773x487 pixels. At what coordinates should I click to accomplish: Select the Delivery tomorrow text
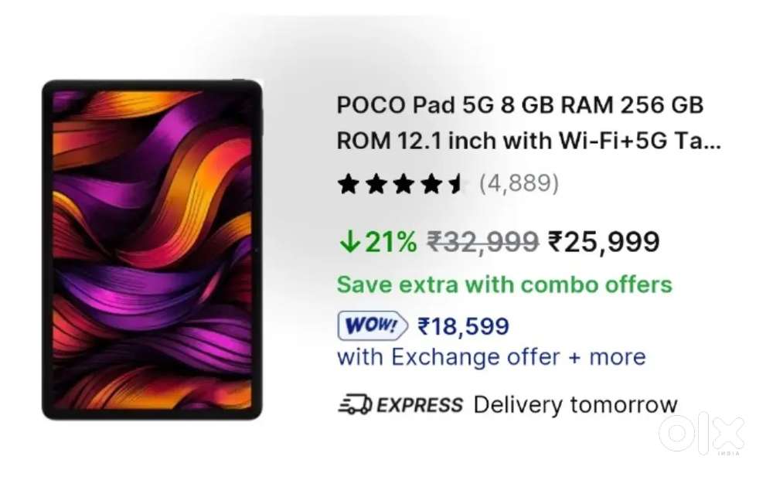575,405
